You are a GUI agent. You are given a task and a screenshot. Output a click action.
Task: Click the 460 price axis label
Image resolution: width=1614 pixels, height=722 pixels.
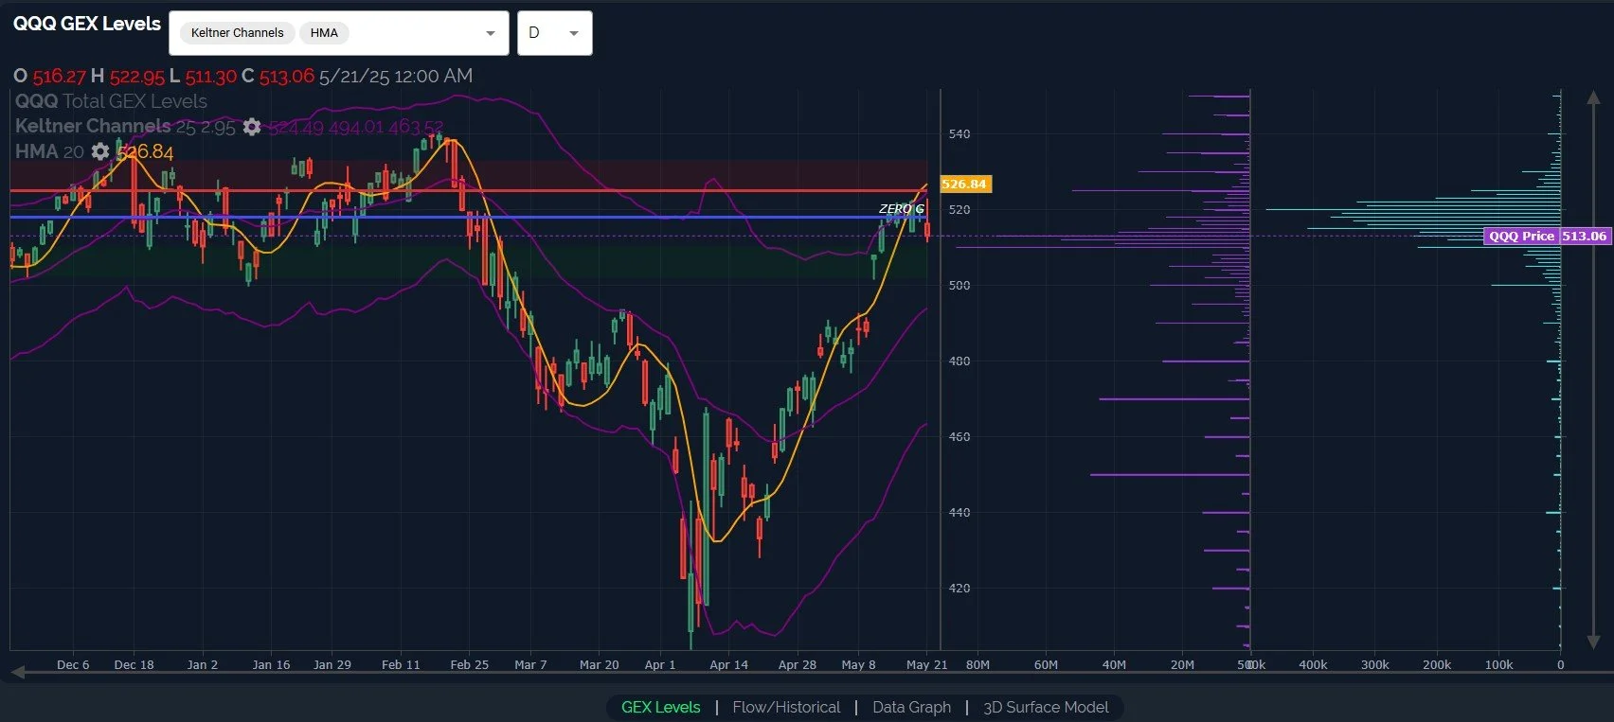click(x=959, y=436)
